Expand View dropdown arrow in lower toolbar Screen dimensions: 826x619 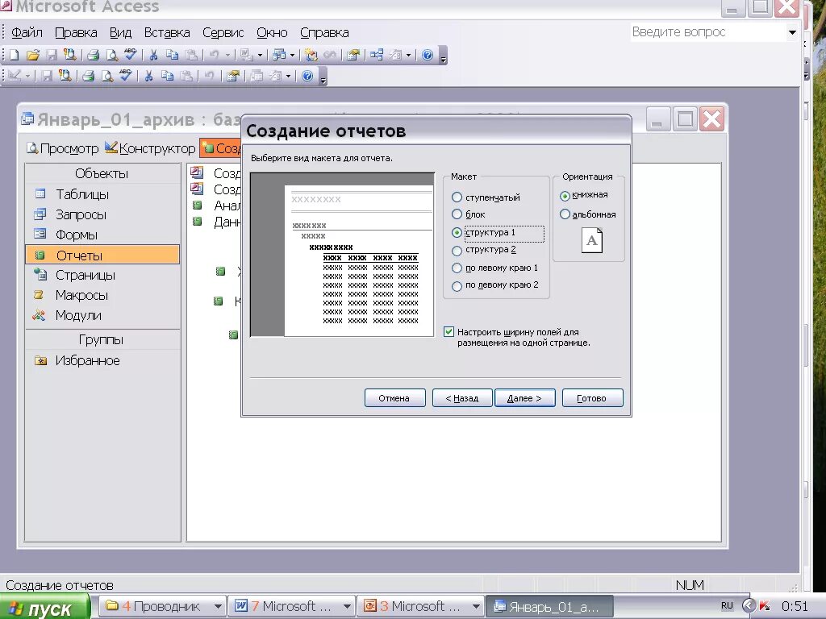pos(27,76)
